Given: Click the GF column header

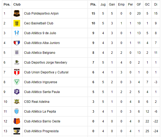Looking at the screenshot, I should click(139, 5).
